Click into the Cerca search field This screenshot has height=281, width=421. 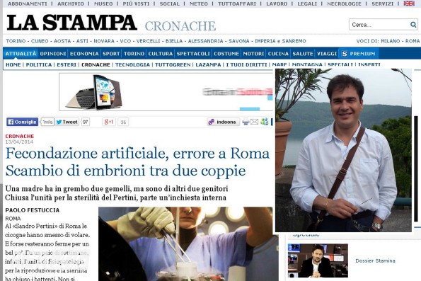(379, 25)
